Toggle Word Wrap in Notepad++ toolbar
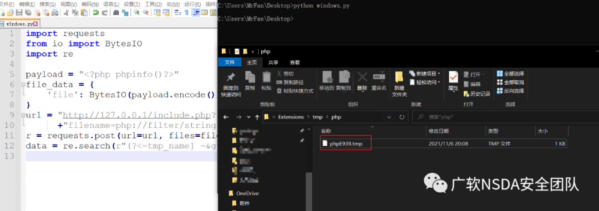Image resolution: width=599 pixels, height=211 pixels. 177,13
